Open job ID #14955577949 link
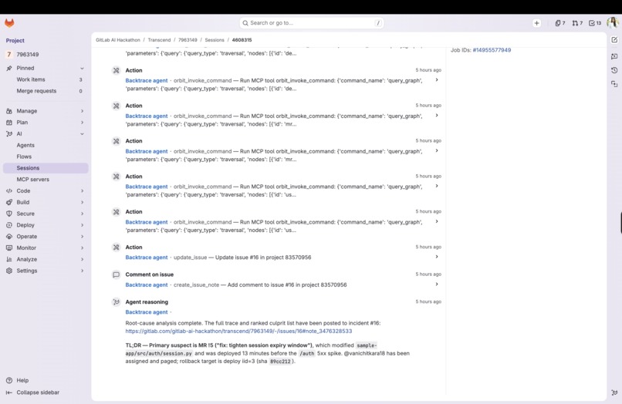Screen dimensions: 622x404 [492, 50]
